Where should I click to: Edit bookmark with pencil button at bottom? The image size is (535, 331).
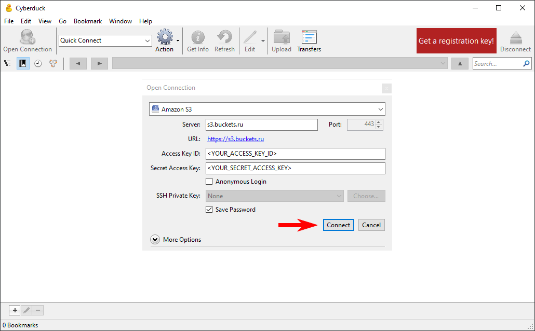[x=26, y=310]
